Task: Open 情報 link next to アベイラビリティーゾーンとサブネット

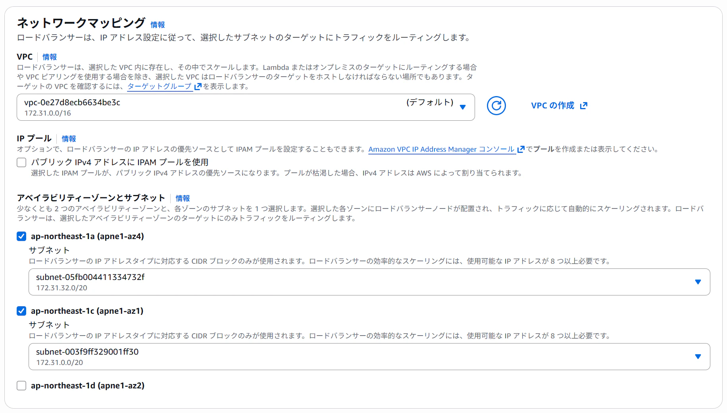Action: [183, 198]
